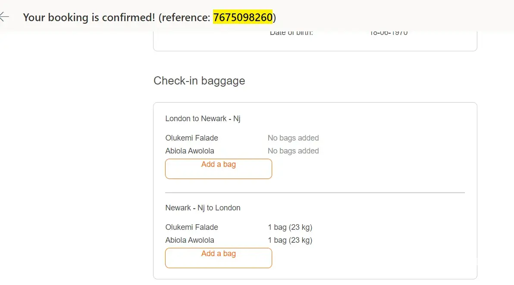Viewport: 514px width, 285px height.
Task: Click Abiola Awolola under London to Newark
Action: point(190,151)
